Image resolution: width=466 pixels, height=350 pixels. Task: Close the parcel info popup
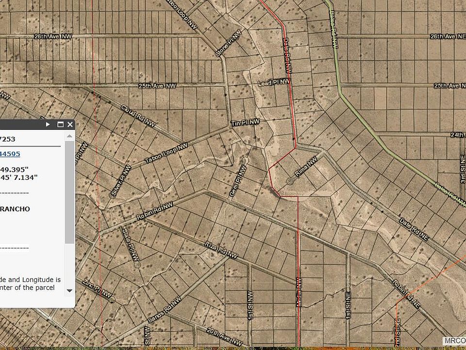(70, 124)
